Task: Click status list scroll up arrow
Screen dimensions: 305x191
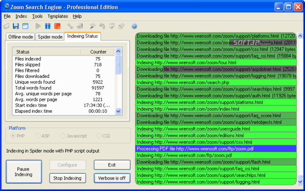Action: pos(118,51)
